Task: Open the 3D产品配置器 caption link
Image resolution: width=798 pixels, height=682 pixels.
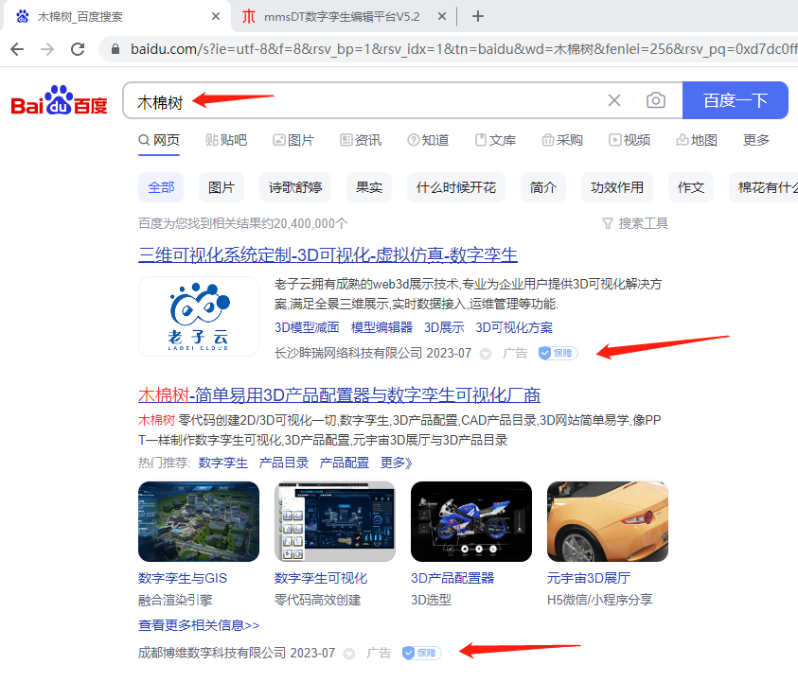Action: click(452, 578)
